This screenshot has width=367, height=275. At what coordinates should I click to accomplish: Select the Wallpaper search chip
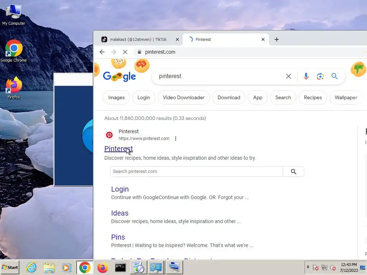[346, 97]
